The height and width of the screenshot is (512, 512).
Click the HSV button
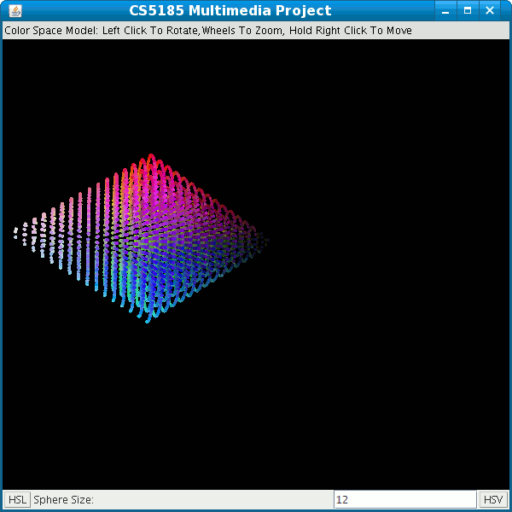[492, 499]
